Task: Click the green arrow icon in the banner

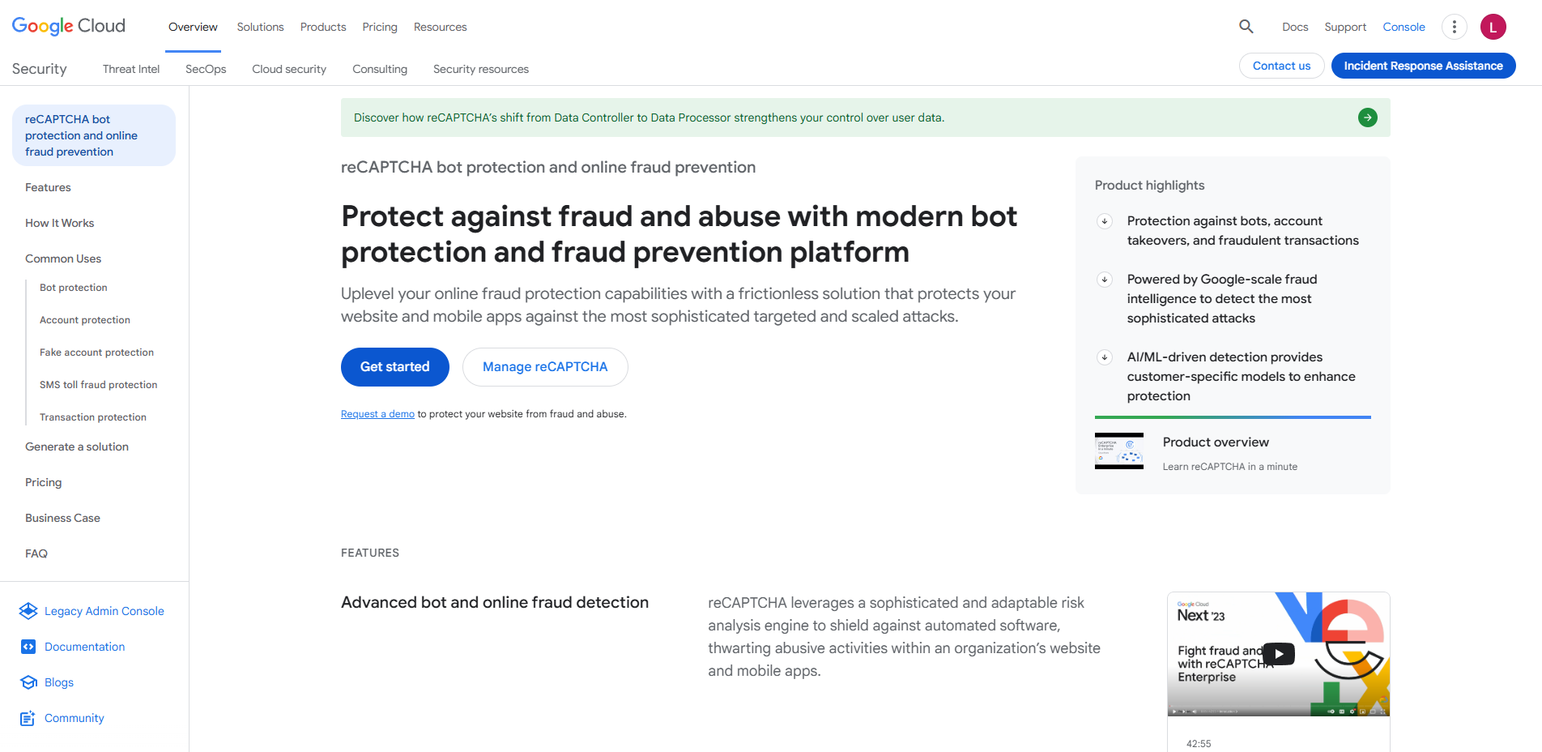Action: click(x=1368, y=117)
